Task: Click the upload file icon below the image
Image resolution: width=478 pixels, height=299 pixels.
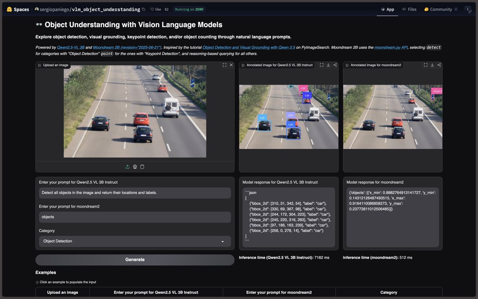Action: [127, 167]
